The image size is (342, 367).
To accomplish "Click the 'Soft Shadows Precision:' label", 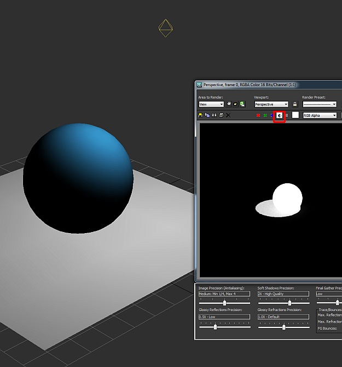I will tap(276, 288).
